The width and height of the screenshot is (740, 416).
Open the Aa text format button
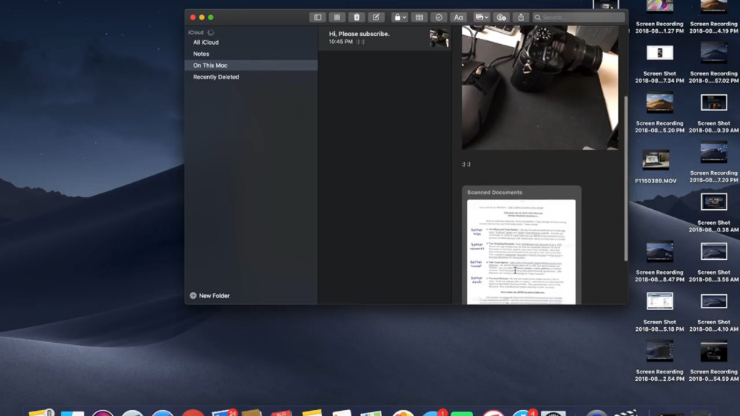coord(458,17)
